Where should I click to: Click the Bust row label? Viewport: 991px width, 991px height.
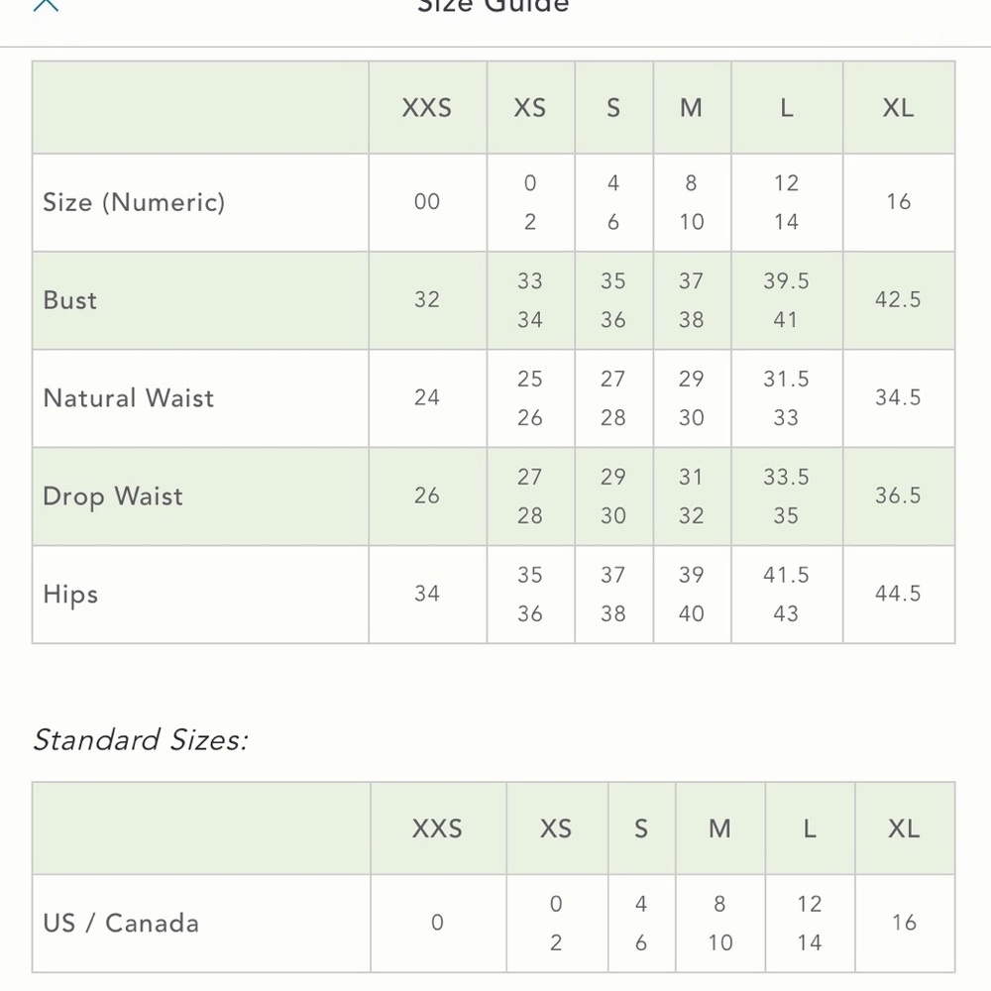pyautogui.click(x=70, y=300)
